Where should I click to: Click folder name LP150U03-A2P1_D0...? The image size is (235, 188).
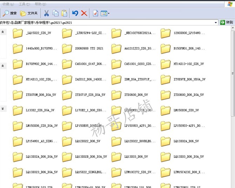(x=189, y=126)
